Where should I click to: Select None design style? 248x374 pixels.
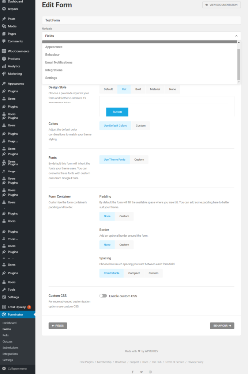point(173,89)
